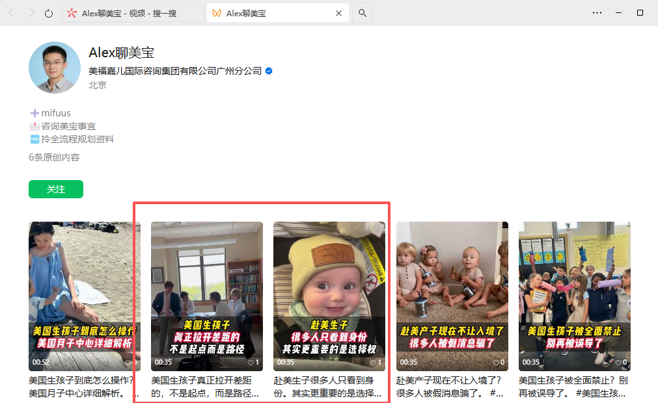This screenshot has width=658, height=403.
Task: Close the Alex聊美宝 tab
Action: (338, 14)
